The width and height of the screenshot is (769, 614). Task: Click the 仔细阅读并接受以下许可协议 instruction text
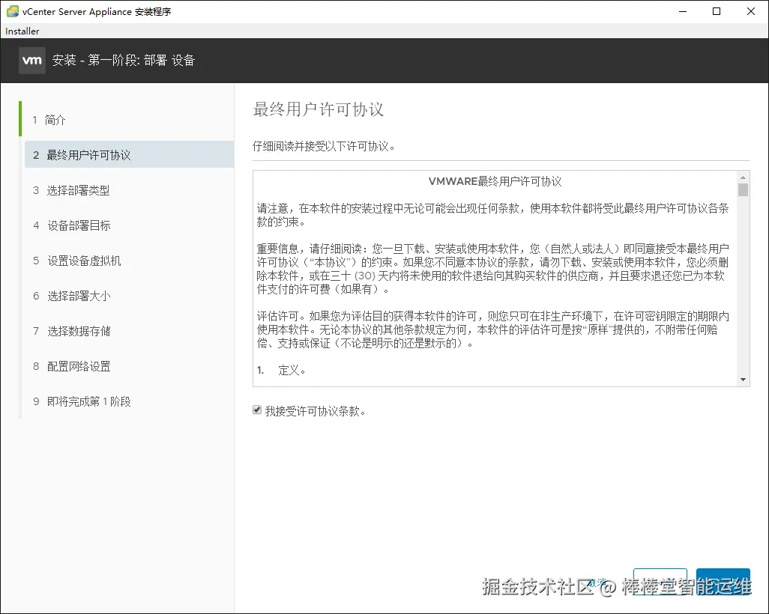(x=325, y=146)
